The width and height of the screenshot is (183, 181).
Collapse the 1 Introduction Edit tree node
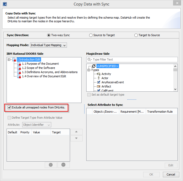(9, 60)
